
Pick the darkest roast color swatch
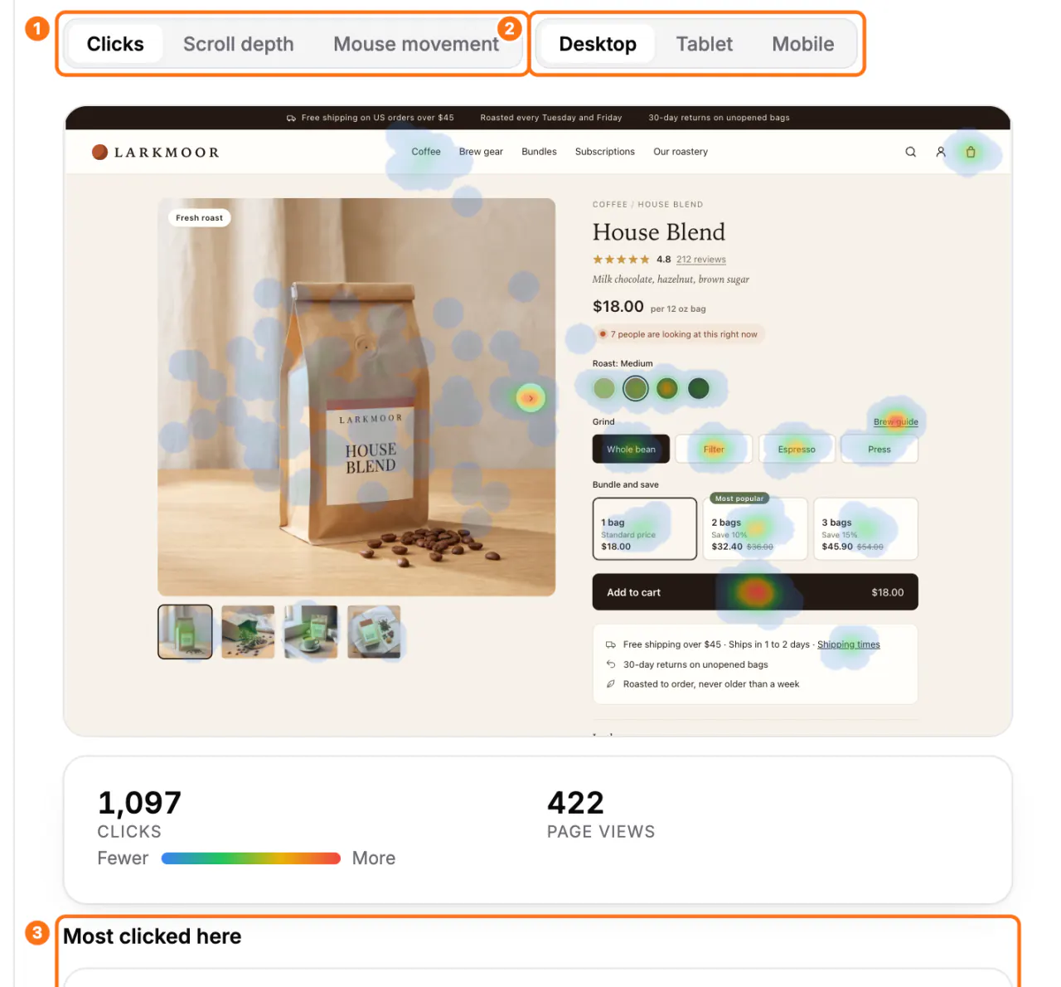tap(699, 388)
